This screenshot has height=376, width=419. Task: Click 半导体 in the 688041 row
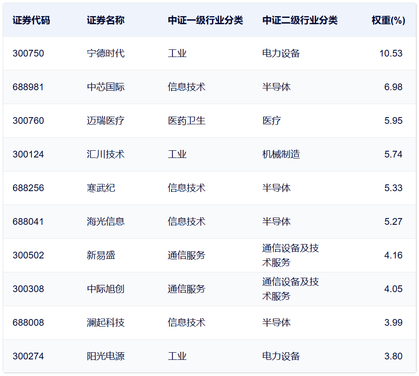click(x=277, y=222)
